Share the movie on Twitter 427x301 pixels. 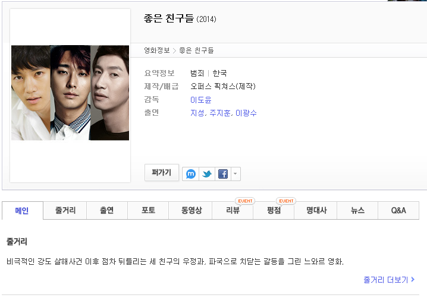207,174
